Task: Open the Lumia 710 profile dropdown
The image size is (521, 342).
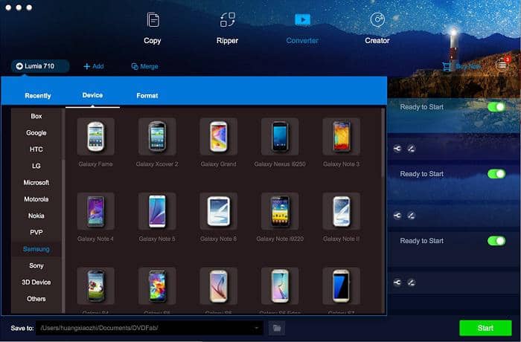Action: (x=41, y=66)
